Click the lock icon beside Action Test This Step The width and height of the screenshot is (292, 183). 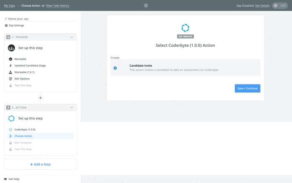point(11,149)
